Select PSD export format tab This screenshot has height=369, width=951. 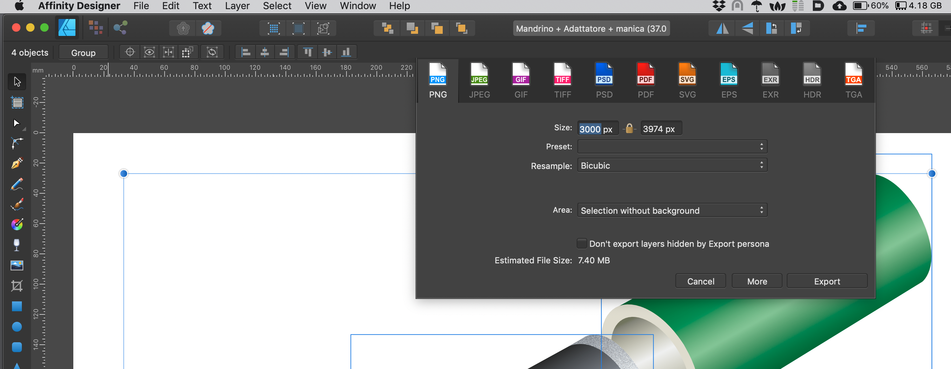click(x=604, y=81)
